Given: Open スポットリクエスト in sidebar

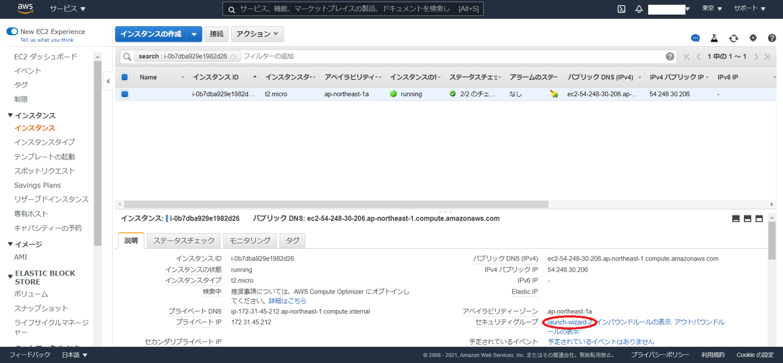Looking at the screenshot, I should pyautogui.click(x=44, y=170).
